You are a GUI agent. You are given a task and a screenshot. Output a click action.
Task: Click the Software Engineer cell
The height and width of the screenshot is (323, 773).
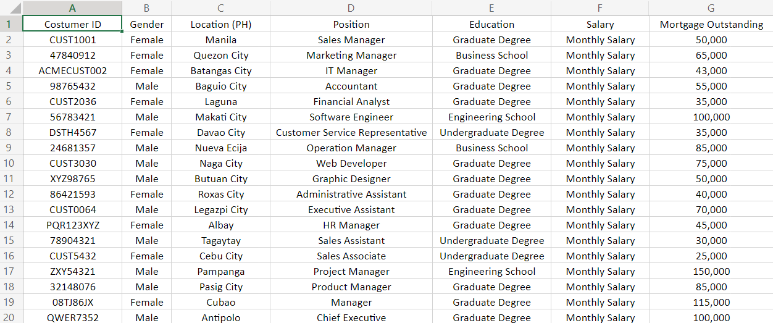coord(351,117)
